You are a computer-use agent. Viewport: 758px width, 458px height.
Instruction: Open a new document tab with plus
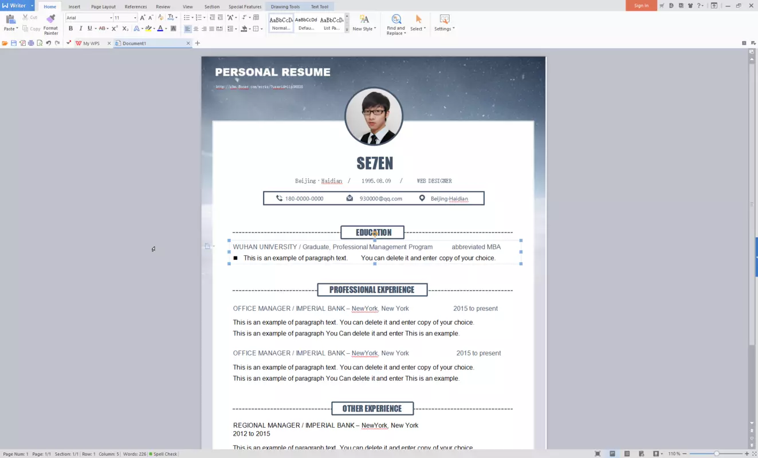[198, 44]
